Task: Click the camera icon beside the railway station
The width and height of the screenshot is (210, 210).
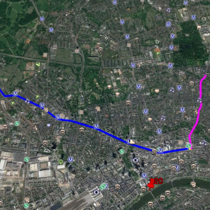Action: point(96,192)
